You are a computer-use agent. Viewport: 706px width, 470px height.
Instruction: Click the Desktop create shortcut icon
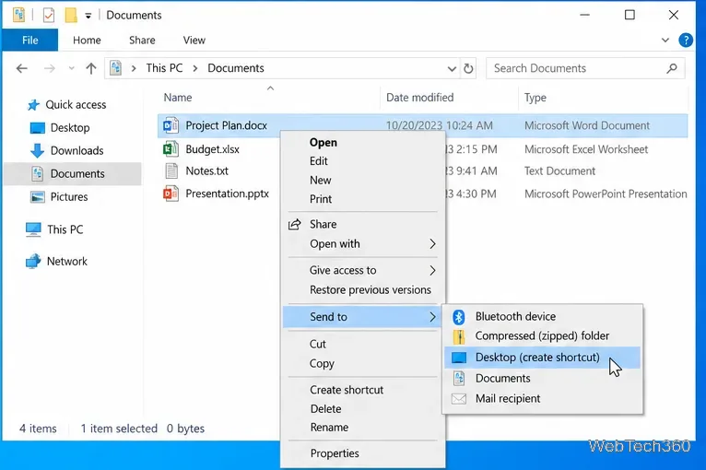pos(459,358)
